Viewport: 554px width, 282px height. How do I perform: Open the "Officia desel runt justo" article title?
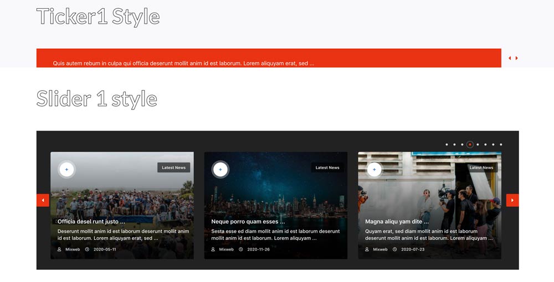pos(91,222)
